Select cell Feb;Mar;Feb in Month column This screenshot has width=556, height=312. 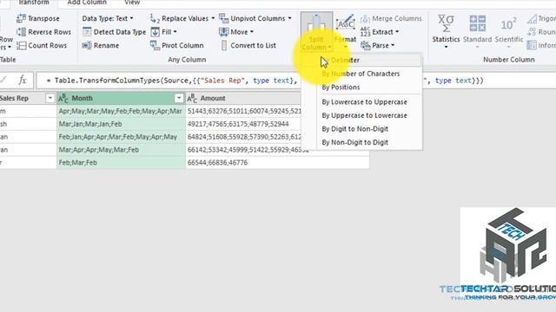(x=121, y=162)
